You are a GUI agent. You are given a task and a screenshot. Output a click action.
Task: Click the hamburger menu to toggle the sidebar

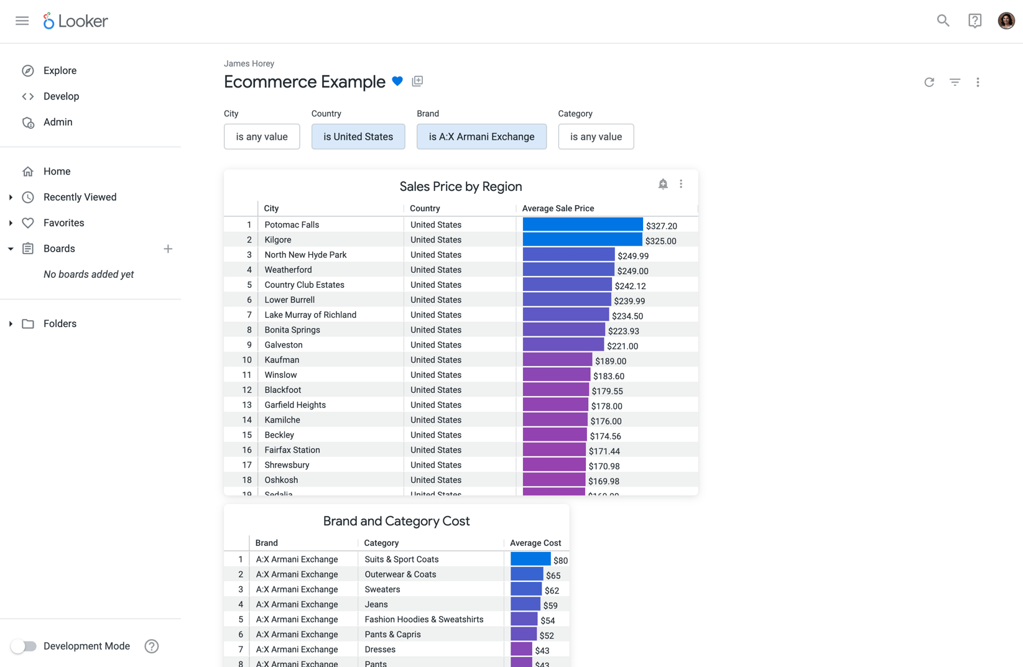coord(22,21)
